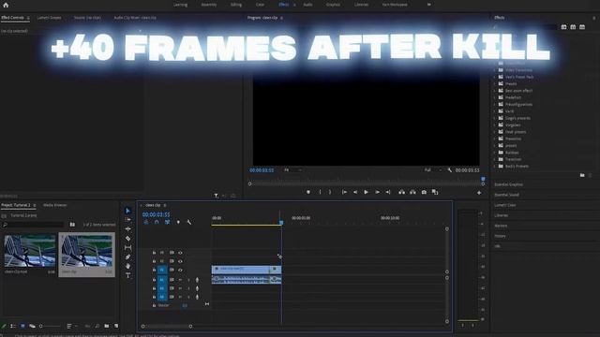The image size is (600, 337).
Task: Open the Lumetri Color panel
Action: [x=505, y=205]
